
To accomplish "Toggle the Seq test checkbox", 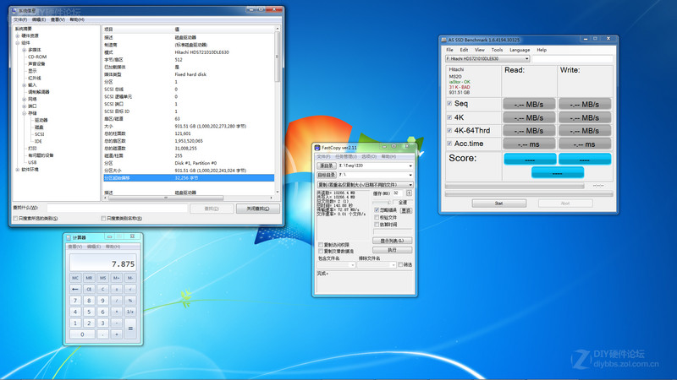I will coord(449,103).
